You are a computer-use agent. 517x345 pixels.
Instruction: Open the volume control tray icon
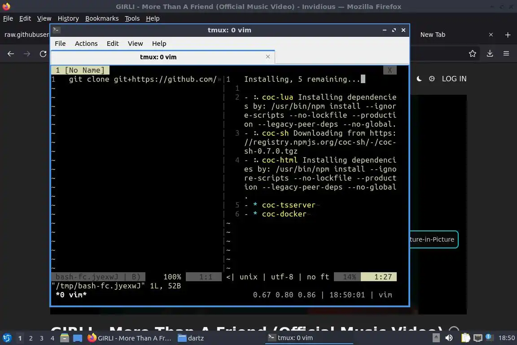(449, 338)
